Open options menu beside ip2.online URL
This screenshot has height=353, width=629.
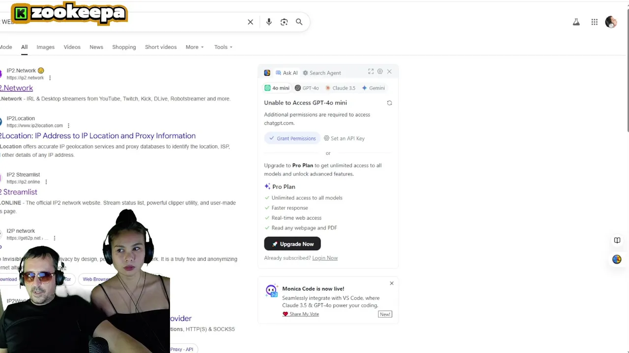[x=46, y=182]
